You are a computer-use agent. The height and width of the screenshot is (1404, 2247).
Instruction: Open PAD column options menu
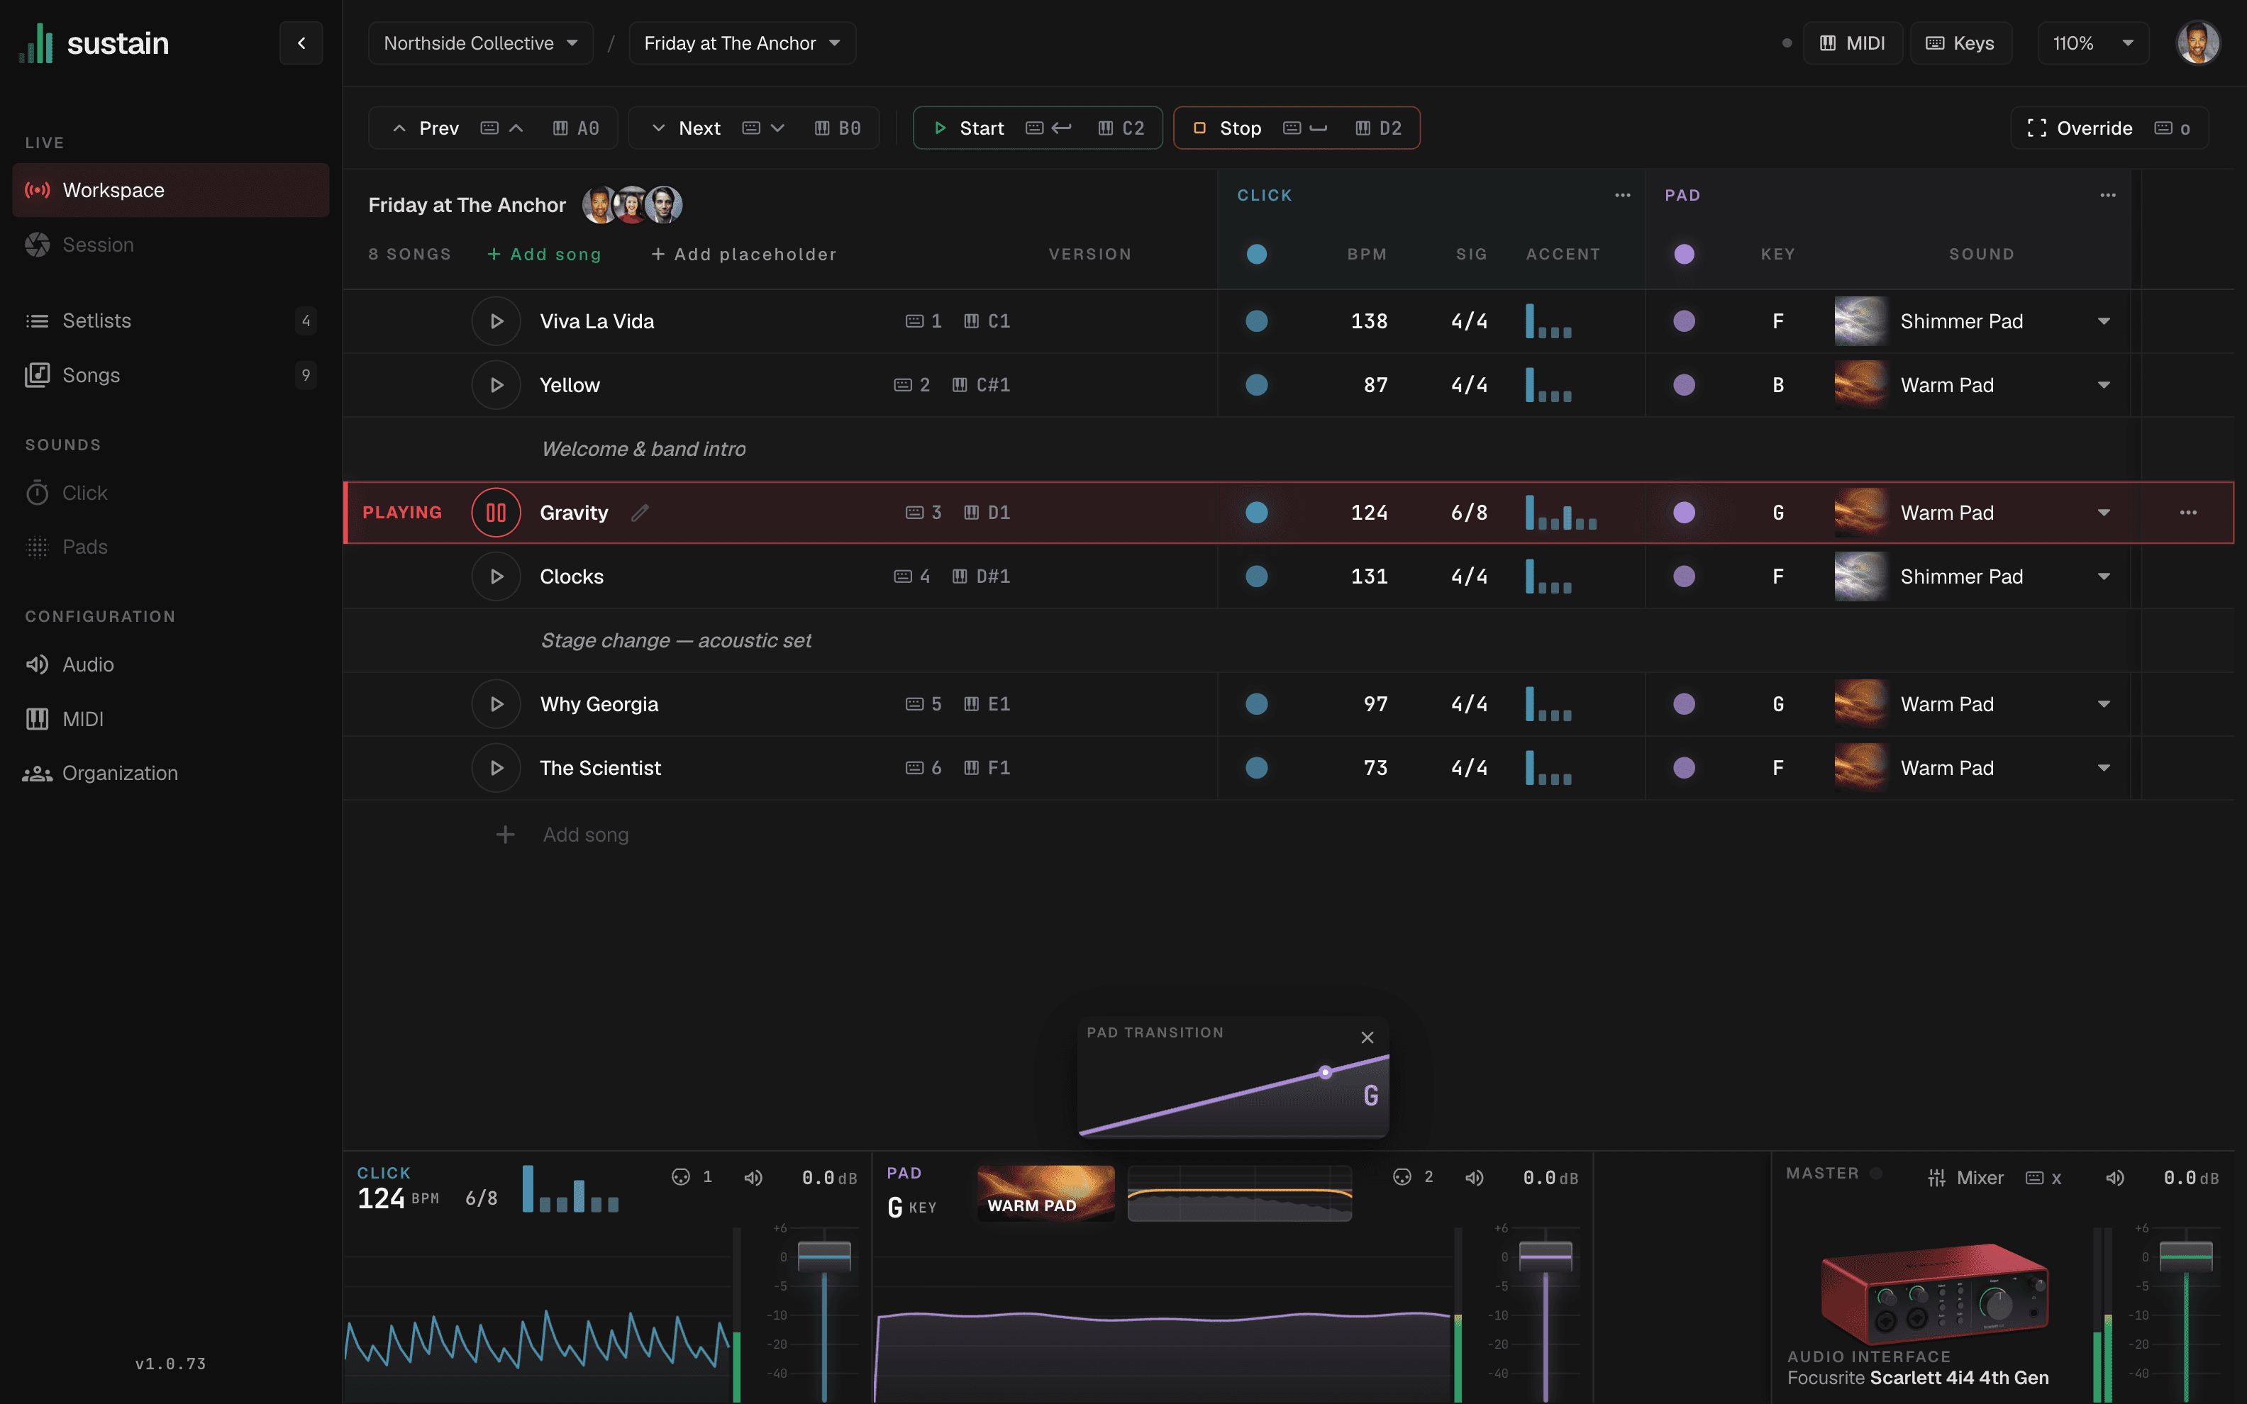2108,195
